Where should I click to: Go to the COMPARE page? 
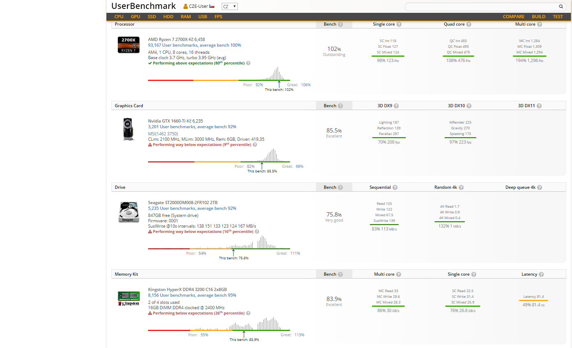tap(514, 17)
